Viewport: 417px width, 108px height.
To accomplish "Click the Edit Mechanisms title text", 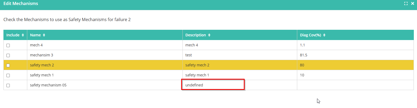I will point(21,3).
